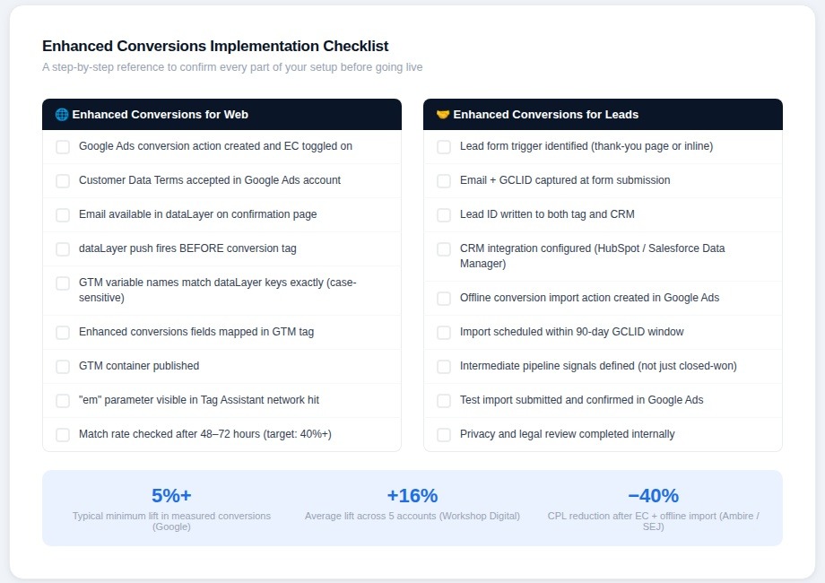Image resolution: width=825 pixels, height=583 pixels.
Task: Check 'Google Ads conversion action created' box
Action: point(63,147)
